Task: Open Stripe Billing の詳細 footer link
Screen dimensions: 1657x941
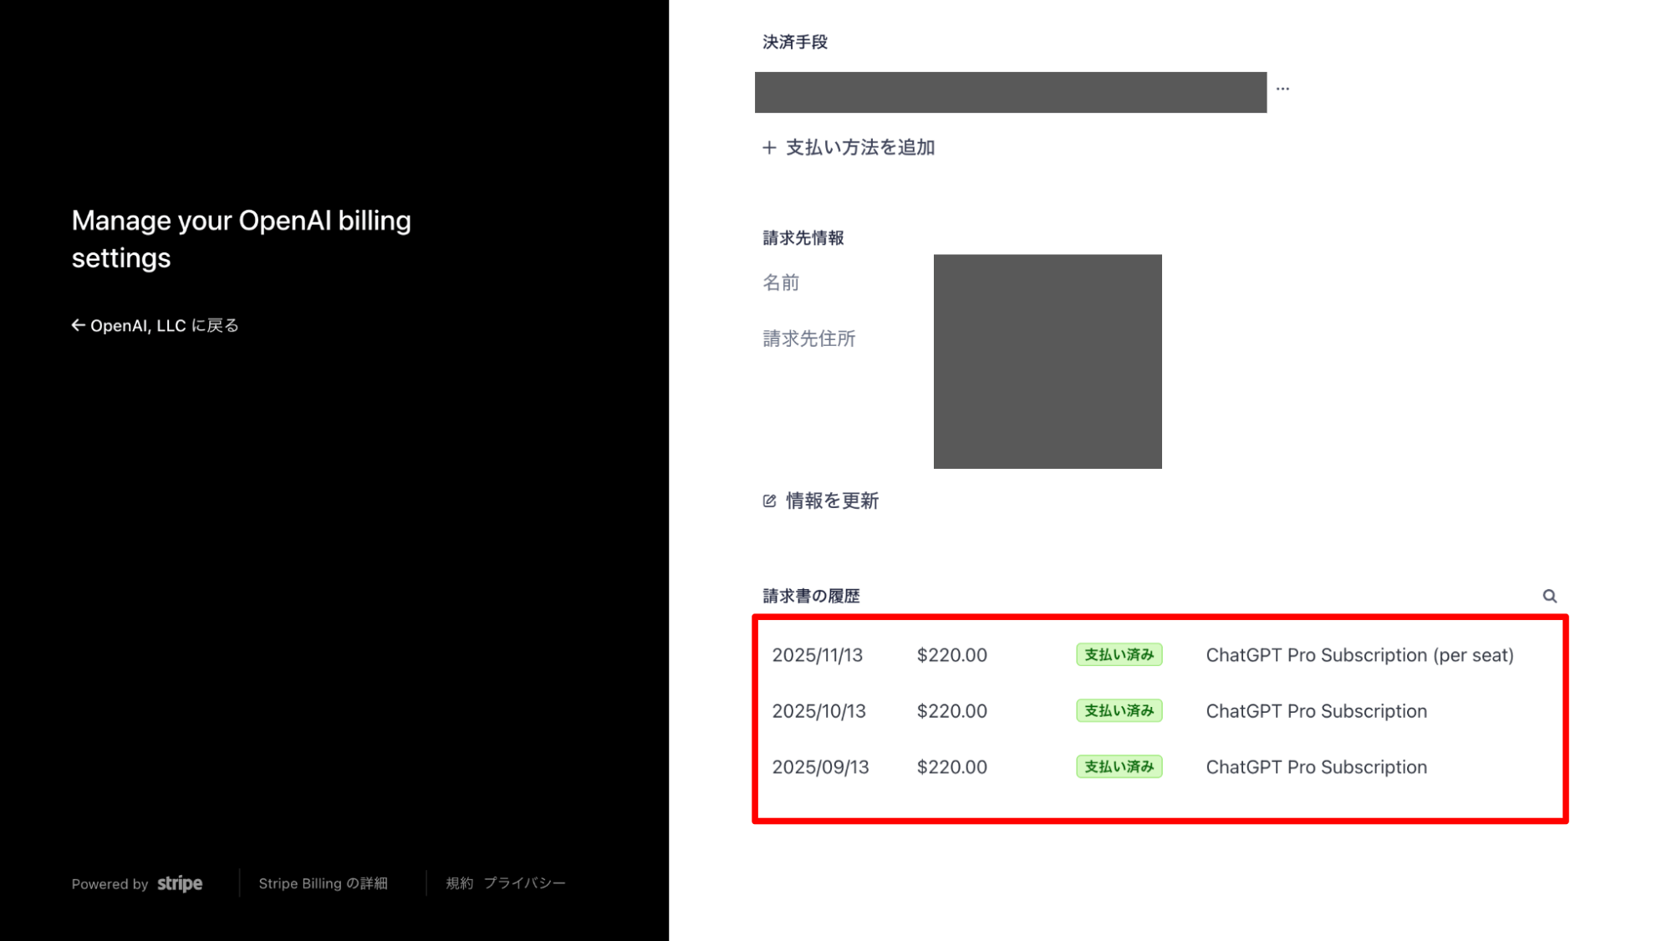Action: 323,883
